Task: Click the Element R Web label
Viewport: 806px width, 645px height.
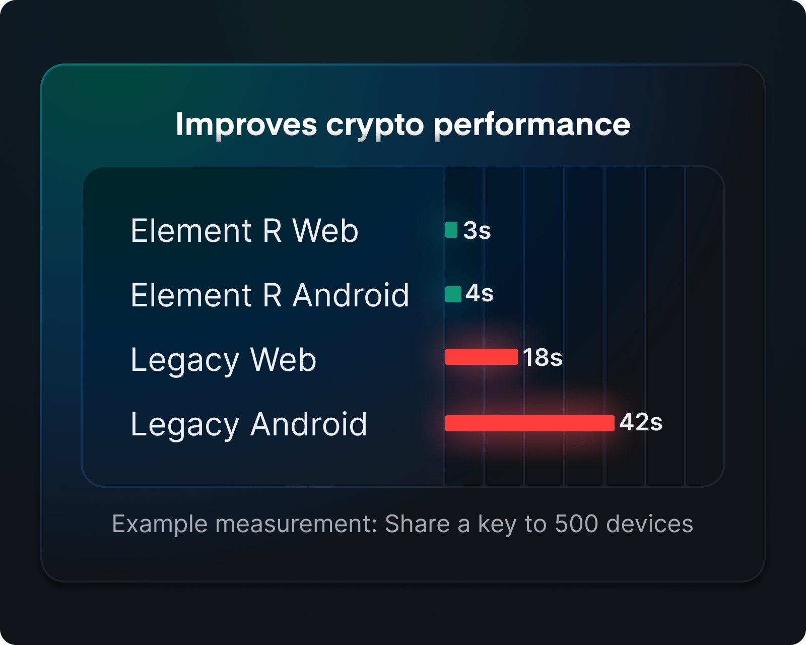Action: pyautogui.click(x=244, y=231)
